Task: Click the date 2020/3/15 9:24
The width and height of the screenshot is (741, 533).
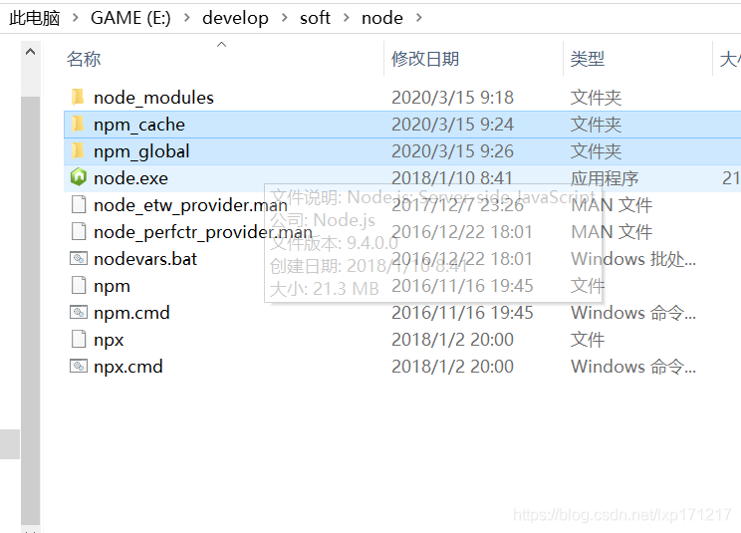Action: pos(452,125)
